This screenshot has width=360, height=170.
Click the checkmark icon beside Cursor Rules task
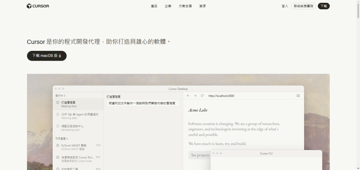click(58, 157)
